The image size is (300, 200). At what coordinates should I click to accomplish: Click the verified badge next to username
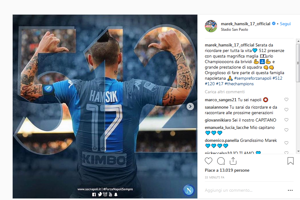point(274,23)
